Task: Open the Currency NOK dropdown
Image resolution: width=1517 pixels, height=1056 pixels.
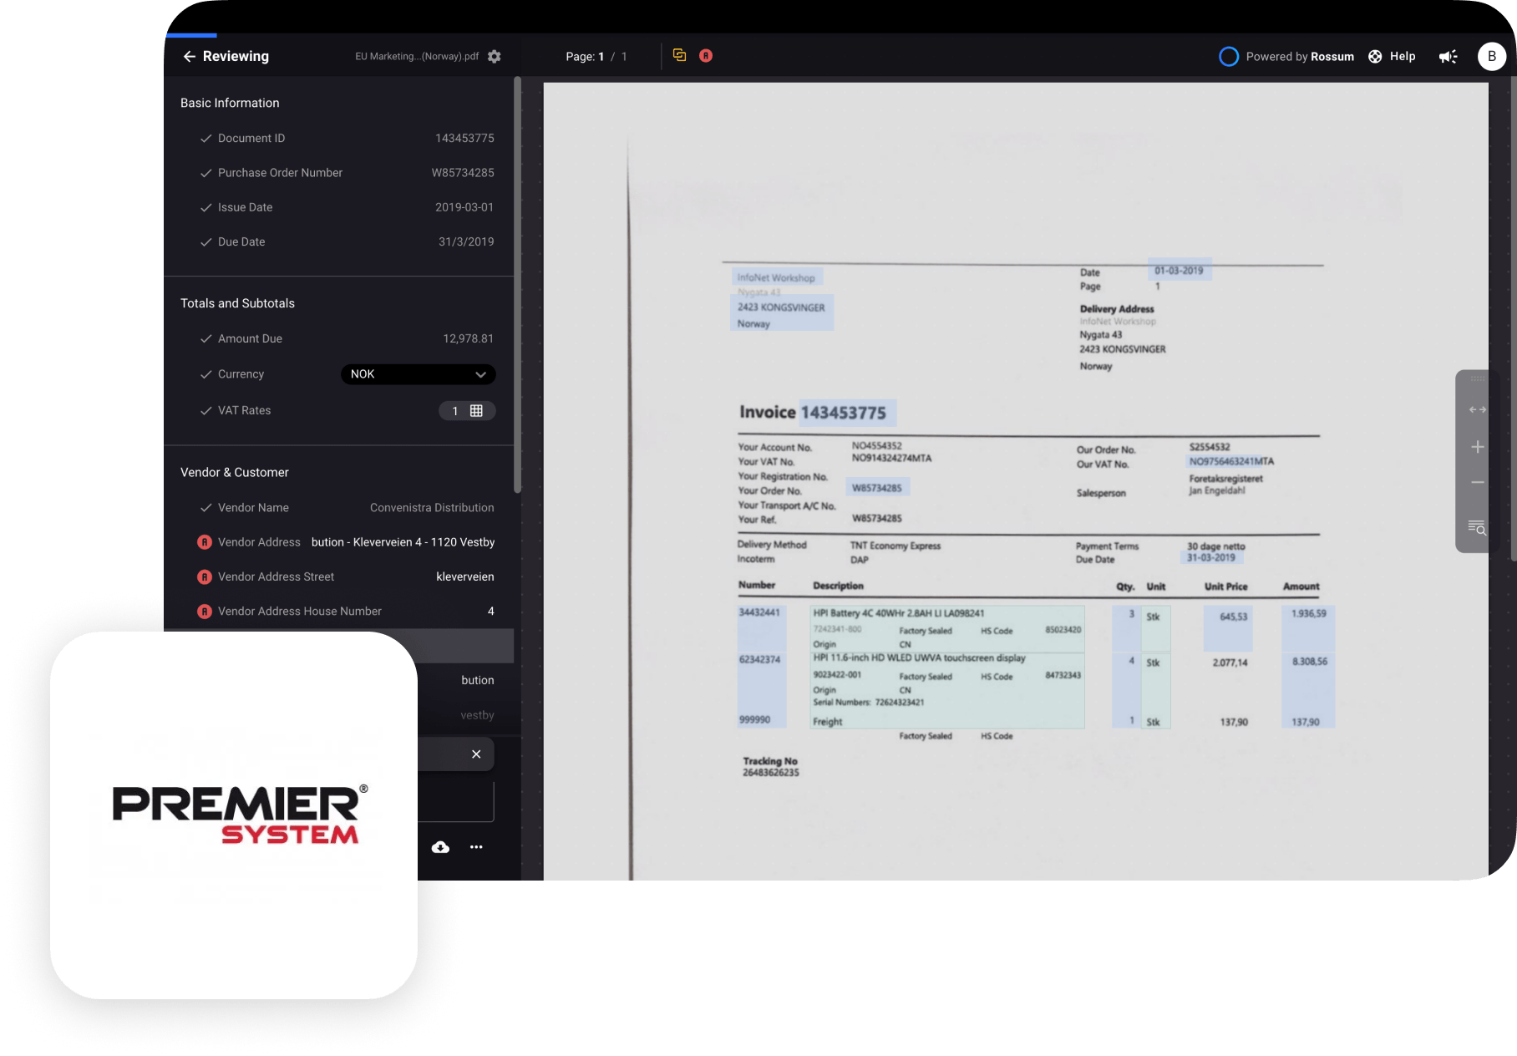Action: tap(419, 374)
